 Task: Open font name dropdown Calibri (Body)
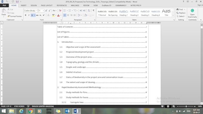coord(37,11)
